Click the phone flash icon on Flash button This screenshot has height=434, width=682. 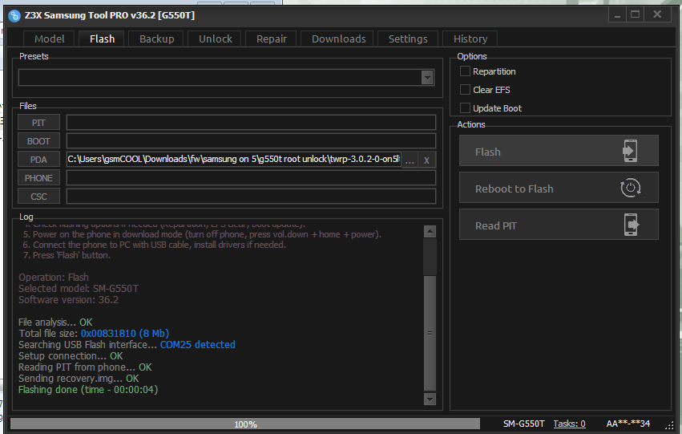click(630, 151)
